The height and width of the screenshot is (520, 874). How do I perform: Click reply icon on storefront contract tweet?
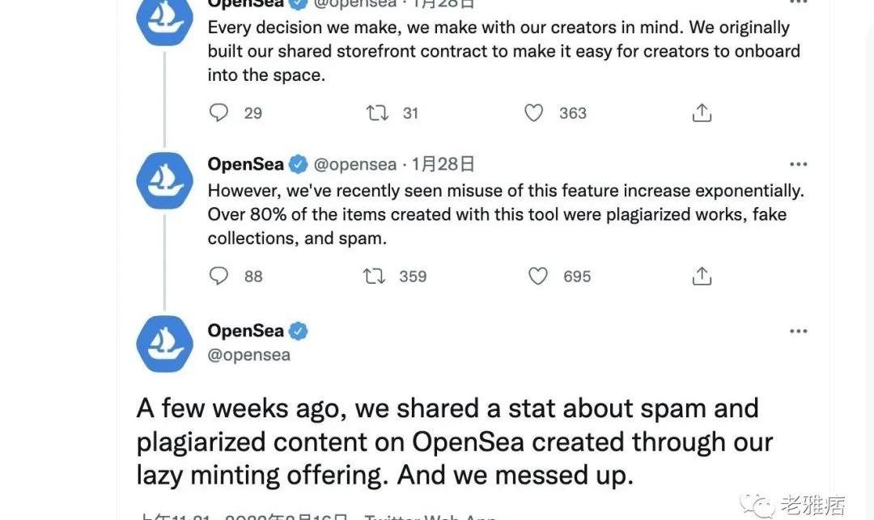[x=218, y=112]
